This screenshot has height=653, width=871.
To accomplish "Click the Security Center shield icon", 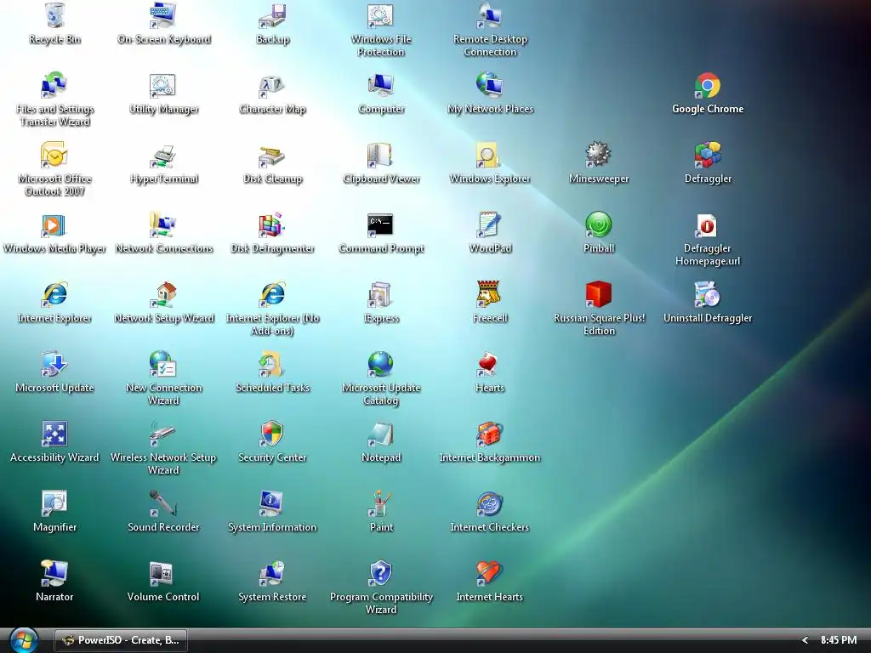I will [272, 434].
